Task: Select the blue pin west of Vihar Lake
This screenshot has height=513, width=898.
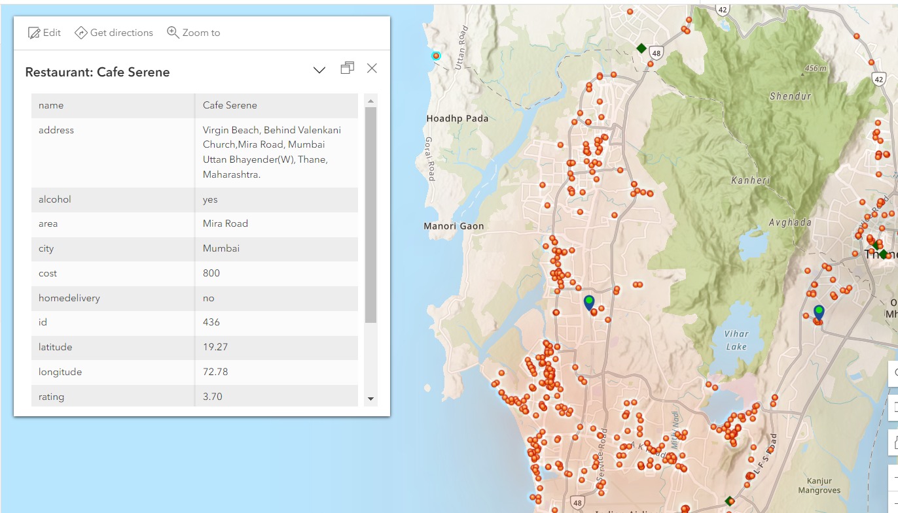Action: point(589,303)
